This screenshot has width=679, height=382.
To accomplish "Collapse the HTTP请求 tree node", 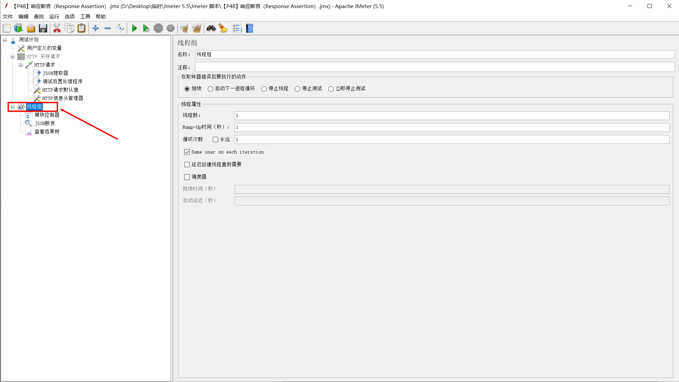I will coord(21,65).
